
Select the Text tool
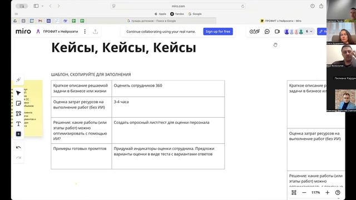(18, 124)
